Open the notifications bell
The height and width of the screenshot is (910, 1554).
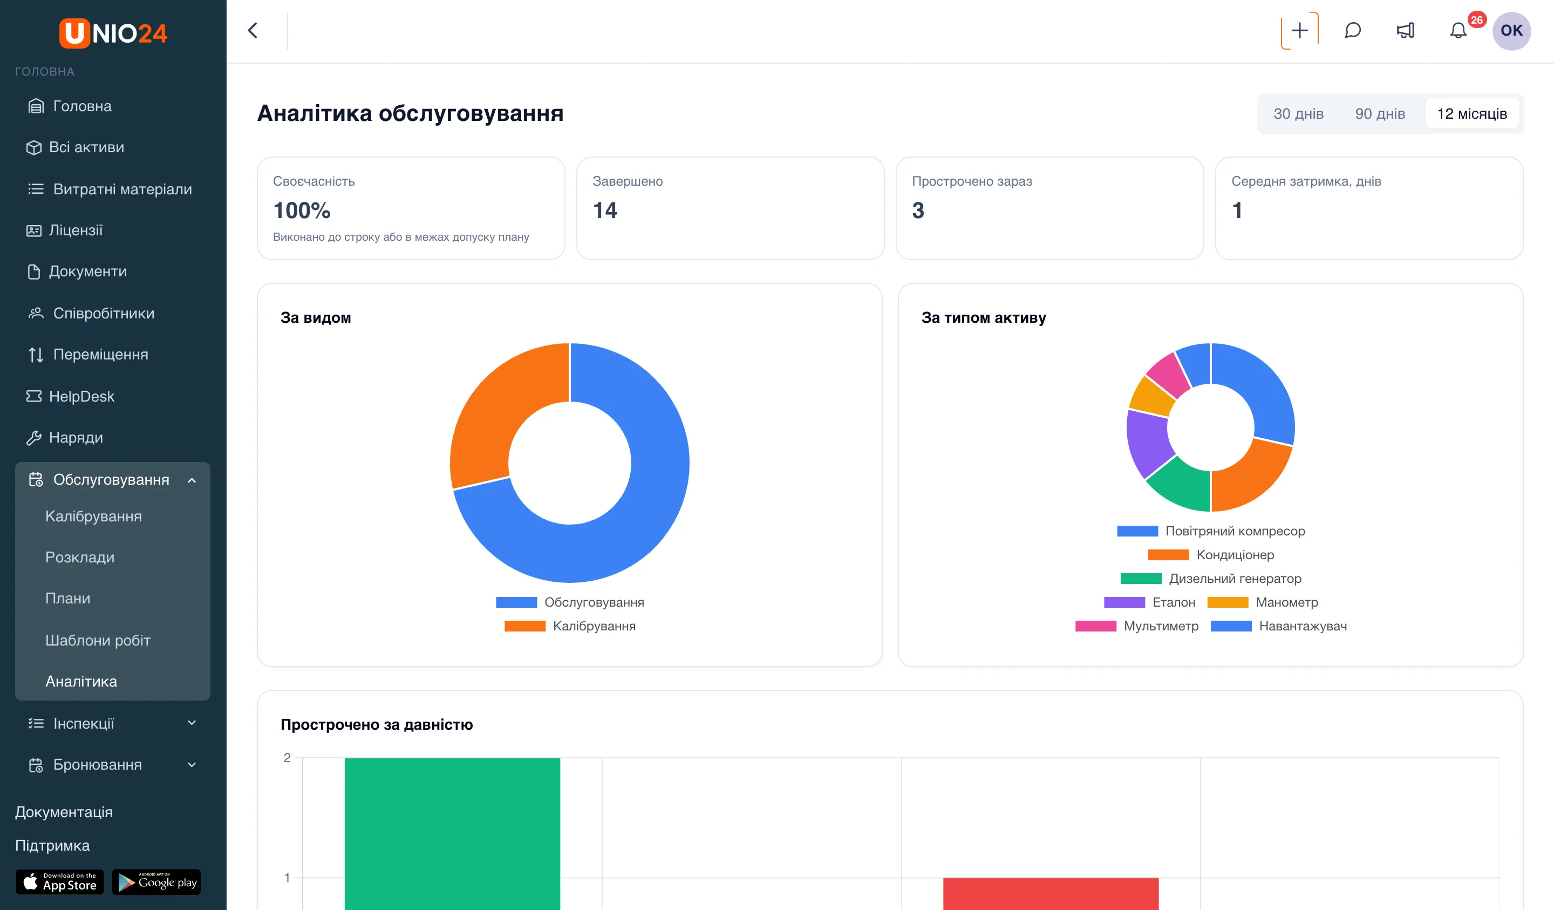[x=1458, y=30]
